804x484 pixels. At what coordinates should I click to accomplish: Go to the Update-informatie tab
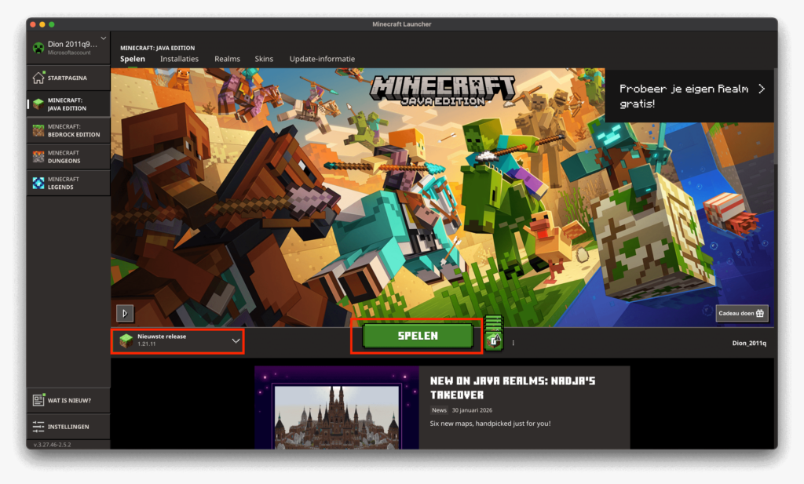322,59
